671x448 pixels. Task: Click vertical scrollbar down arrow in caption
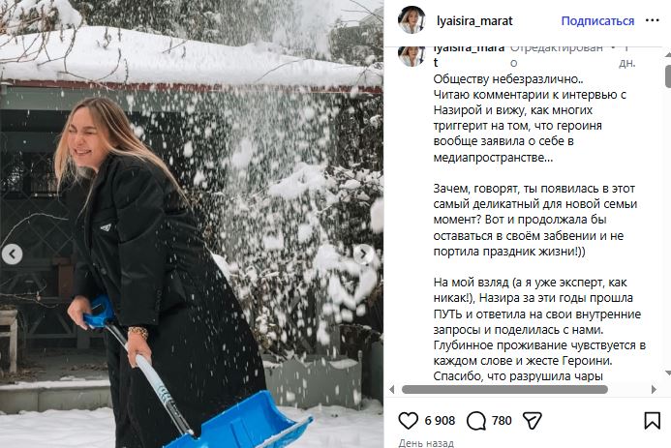coord(668,373)
